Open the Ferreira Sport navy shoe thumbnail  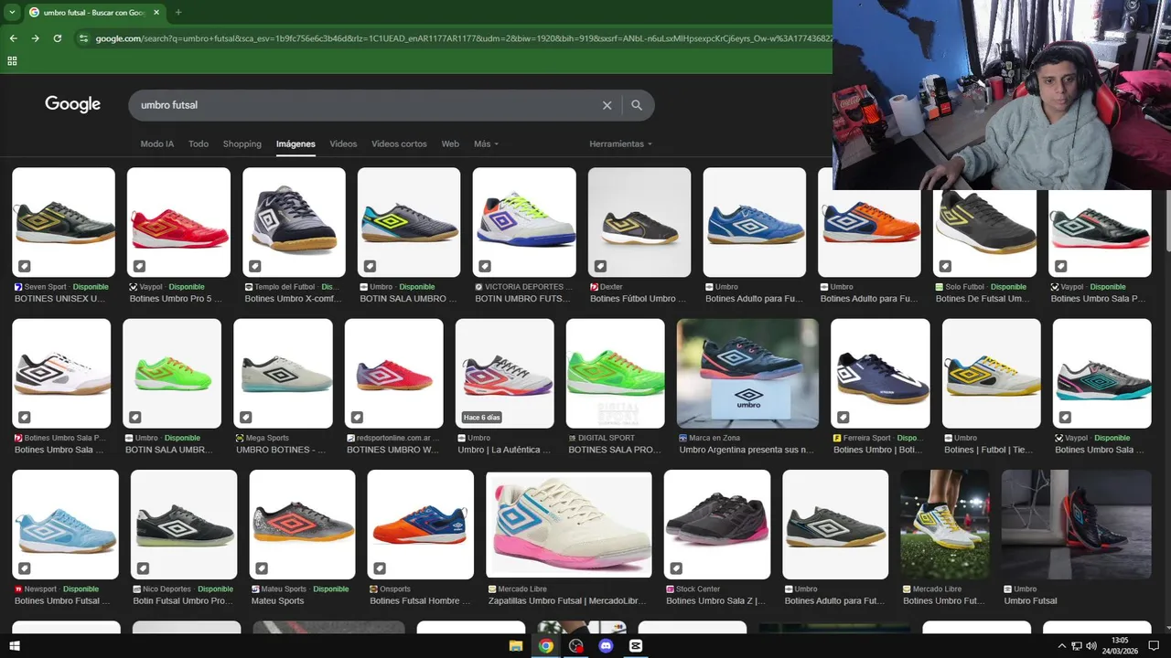point(880,374)
